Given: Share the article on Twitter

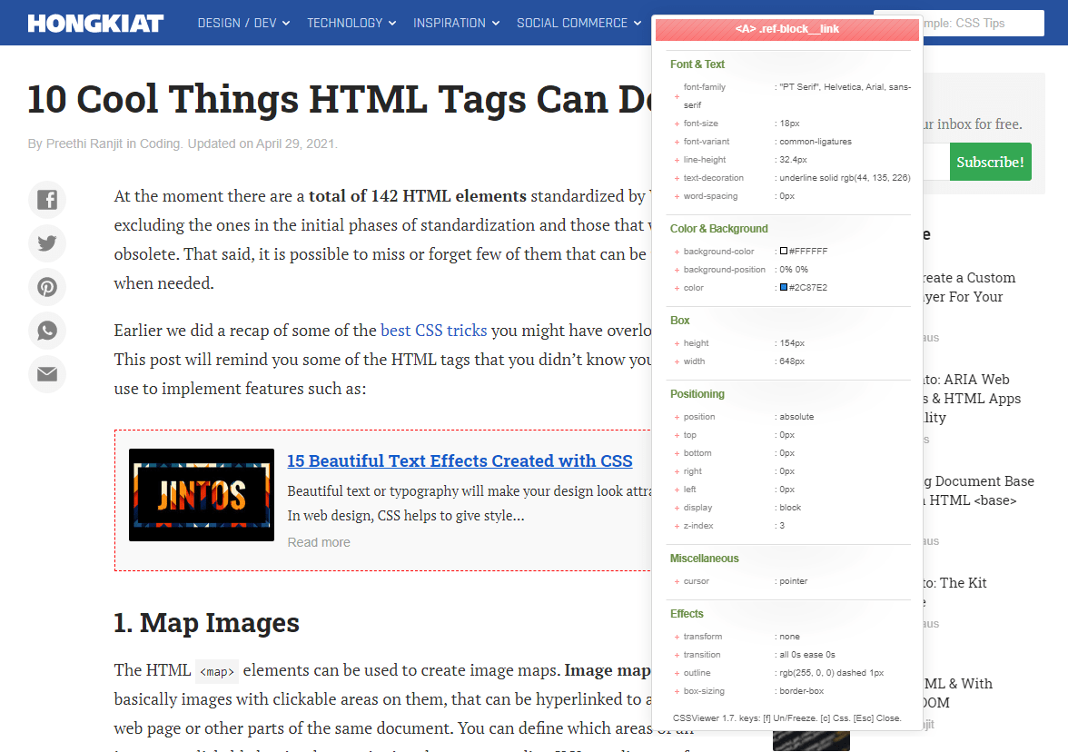Looking at the screenshot, I should [x=46, y=243].
